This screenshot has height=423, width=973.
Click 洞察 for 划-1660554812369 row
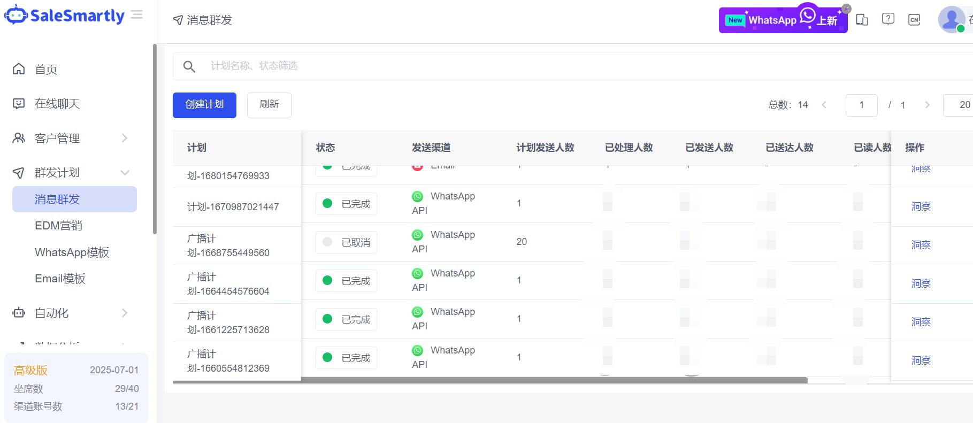pos(921,360)
